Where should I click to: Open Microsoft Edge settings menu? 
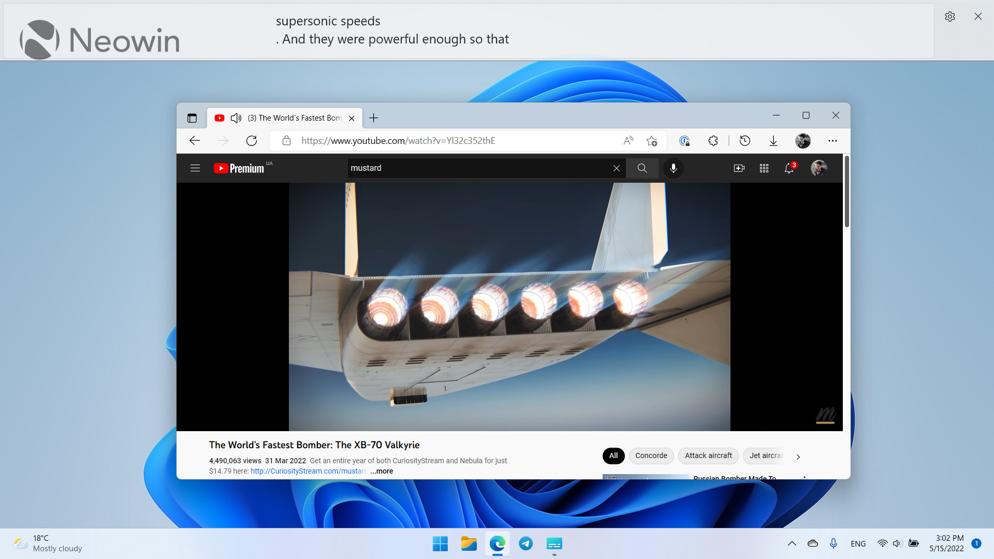click(x=833, y=141)
